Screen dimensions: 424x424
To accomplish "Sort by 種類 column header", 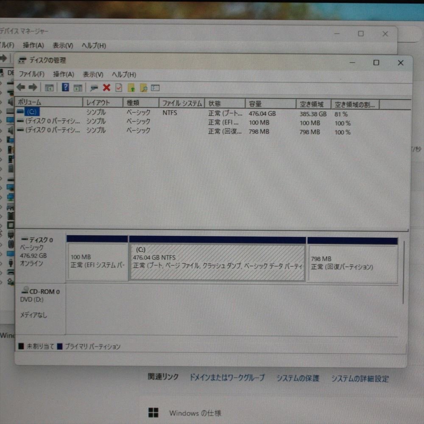I will tap(141, 103).
